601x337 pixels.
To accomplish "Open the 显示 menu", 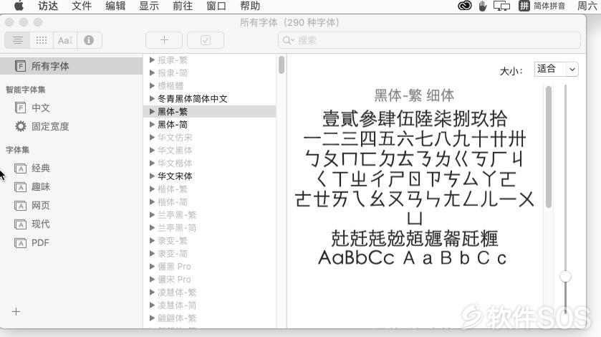I will [149, 6].
